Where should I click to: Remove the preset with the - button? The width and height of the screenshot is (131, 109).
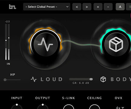108,7
